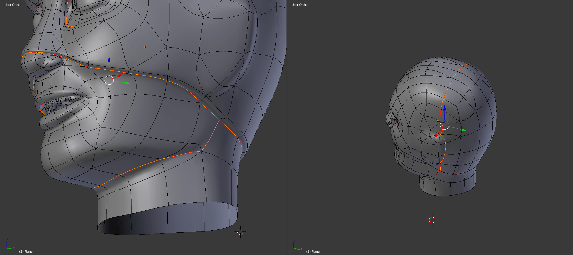Viewport: 573px width, 255px height.
Task: Select the orange vertex dot in right viewport
Action: pyautogui.click(x=438, y=121)
